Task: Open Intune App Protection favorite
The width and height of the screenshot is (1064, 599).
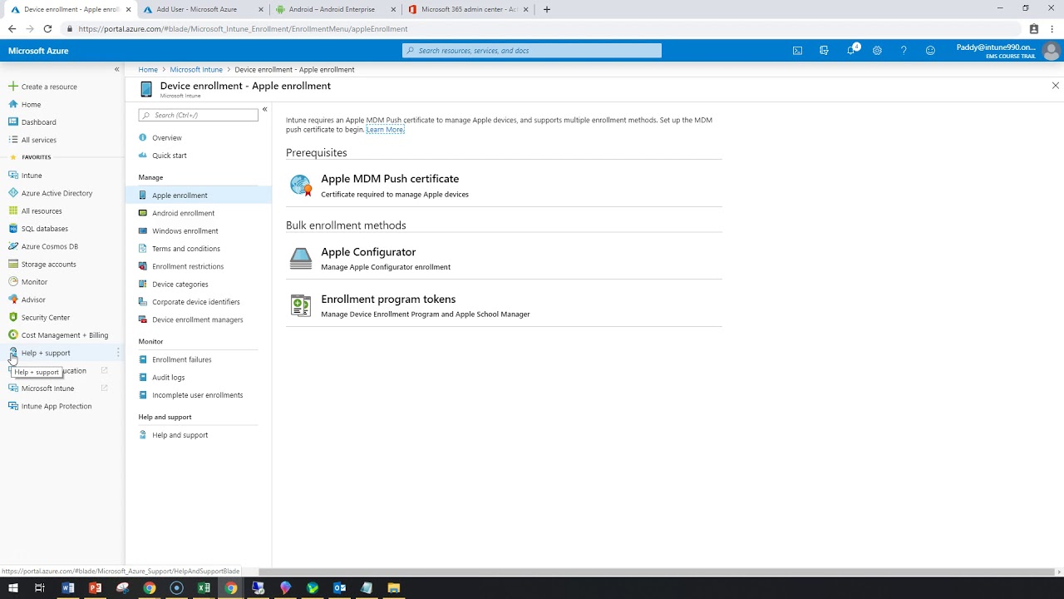Action: pos(57,406)
